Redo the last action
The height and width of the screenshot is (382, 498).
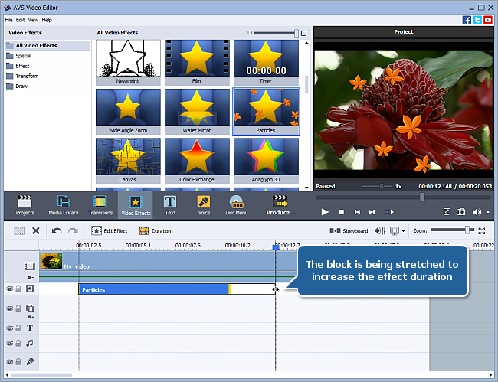pyautogui.click(x=73, y=230)
